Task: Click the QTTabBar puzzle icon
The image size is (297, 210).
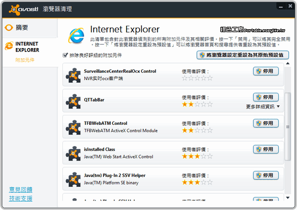Action: [x=73, y=101]
